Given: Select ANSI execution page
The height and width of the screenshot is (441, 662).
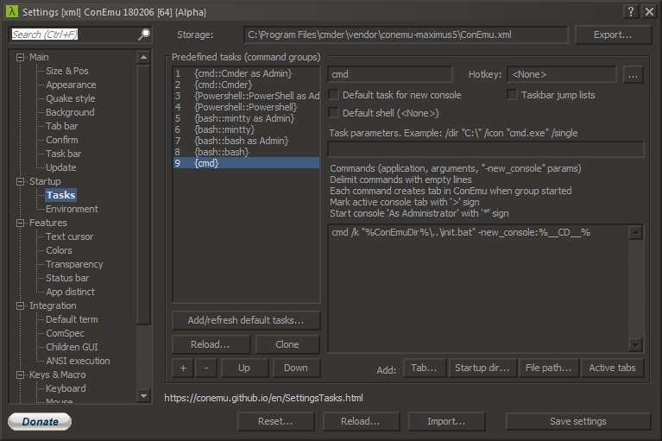Looking at the screenshot, I should pos(78,361).
